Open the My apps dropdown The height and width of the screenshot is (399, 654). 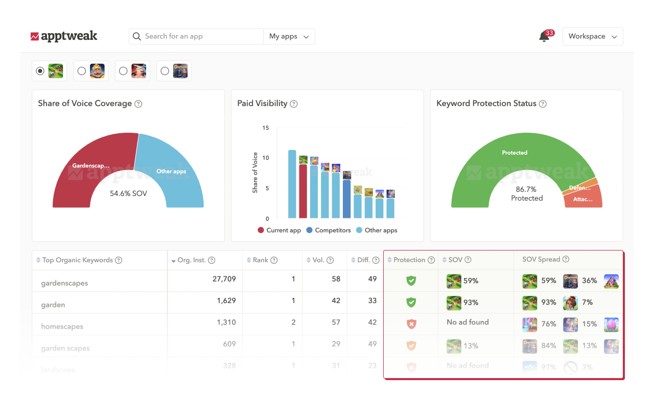(289, 36)
